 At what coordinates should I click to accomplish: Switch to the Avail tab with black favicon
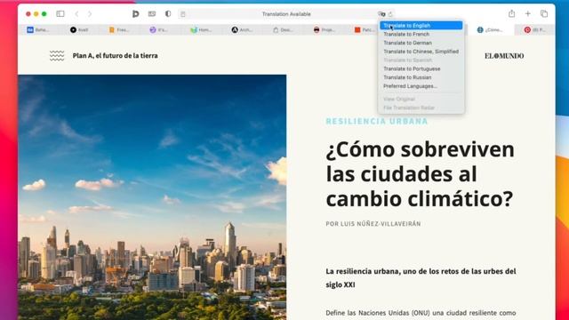coord(79,29)
